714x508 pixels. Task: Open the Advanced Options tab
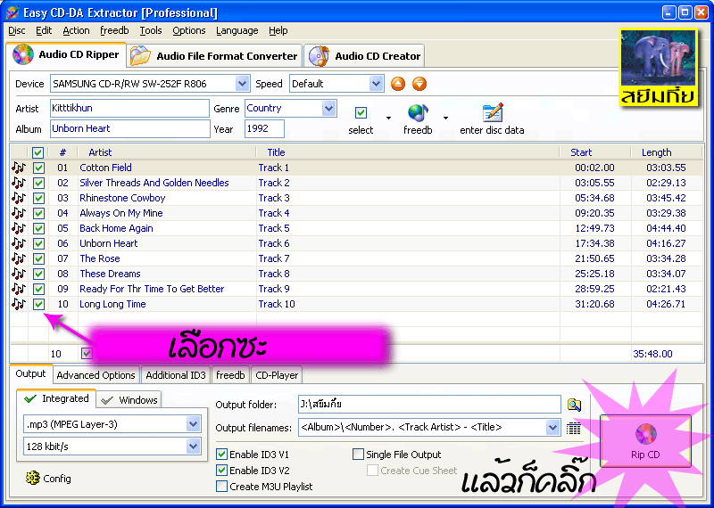coord(95,375)
